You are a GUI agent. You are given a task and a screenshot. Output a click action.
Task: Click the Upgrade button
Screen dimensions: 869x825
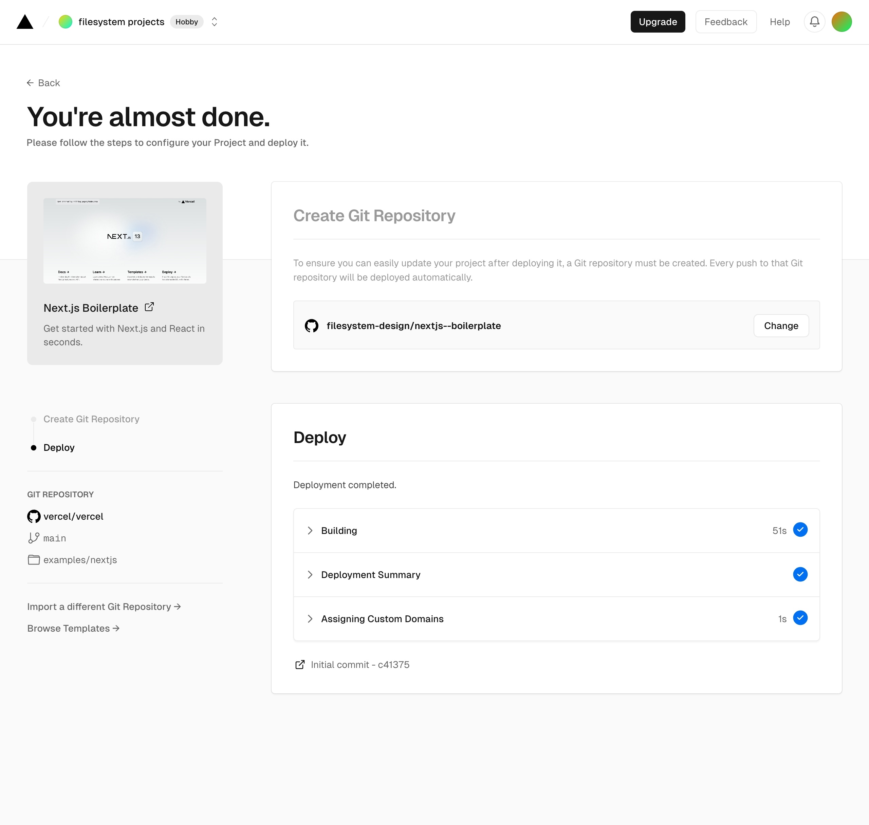pyautogui.click(x=658, y=22)
